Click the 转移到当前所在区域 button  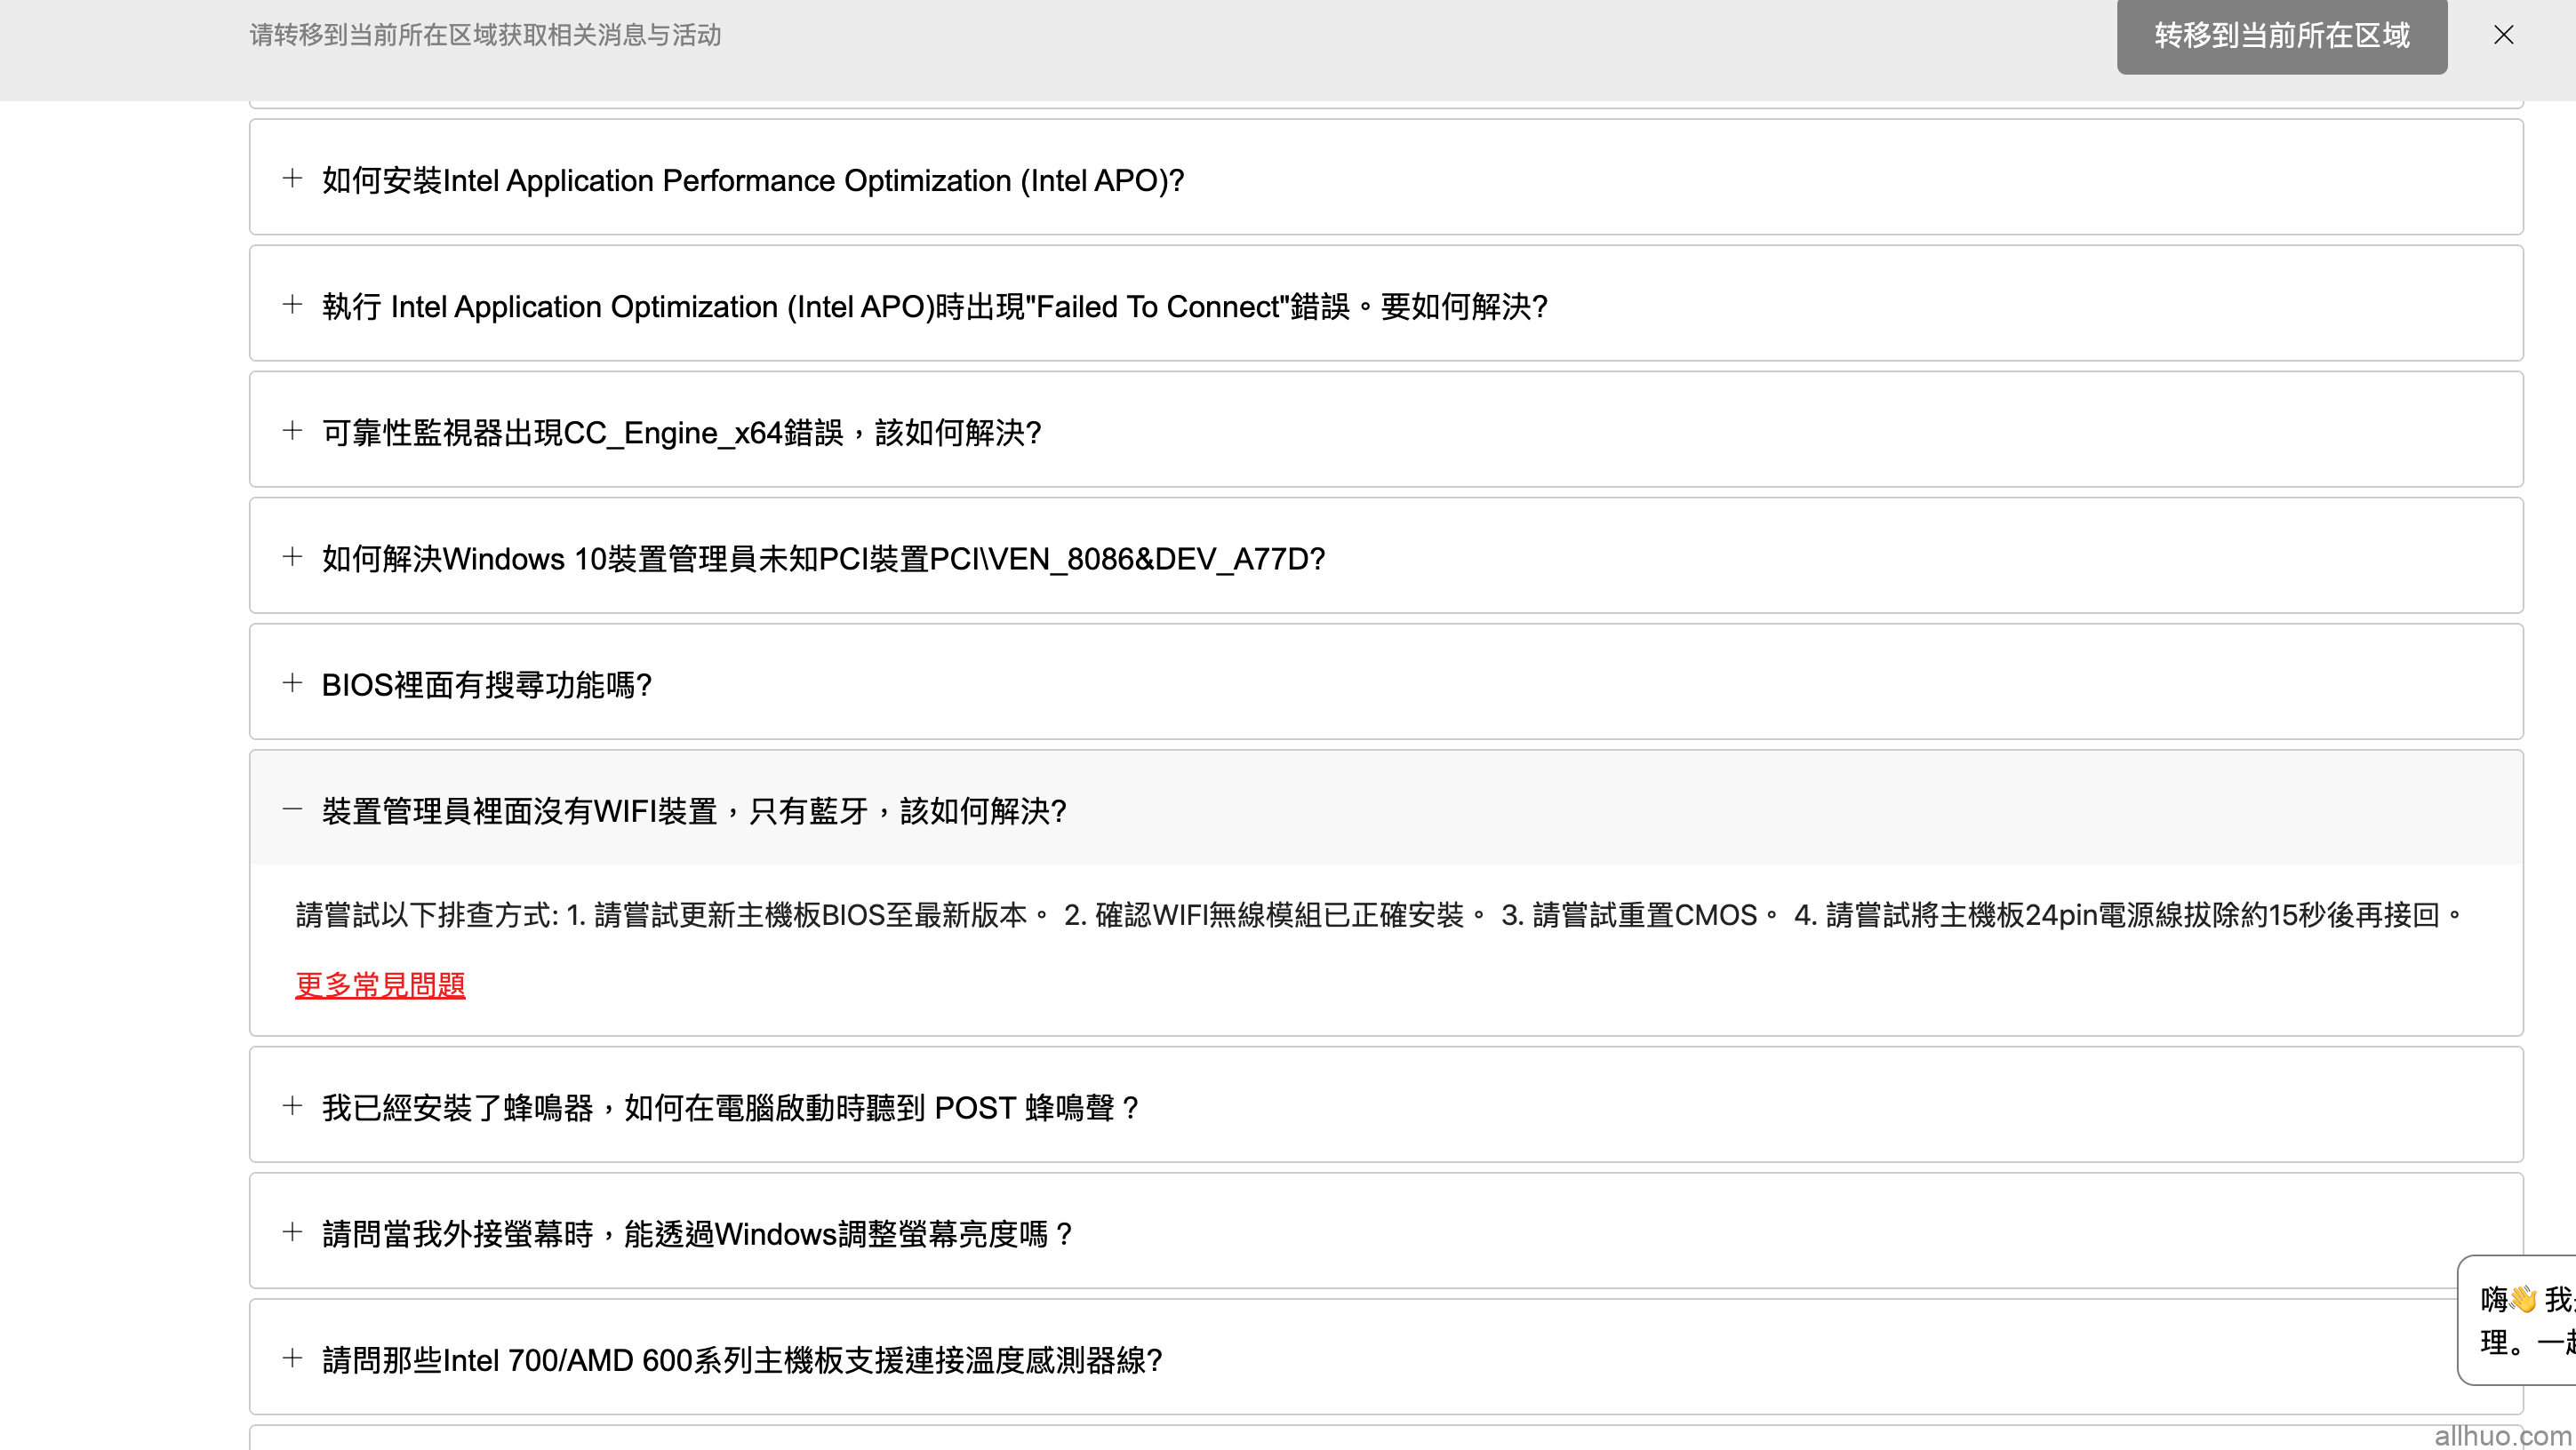2281,37
